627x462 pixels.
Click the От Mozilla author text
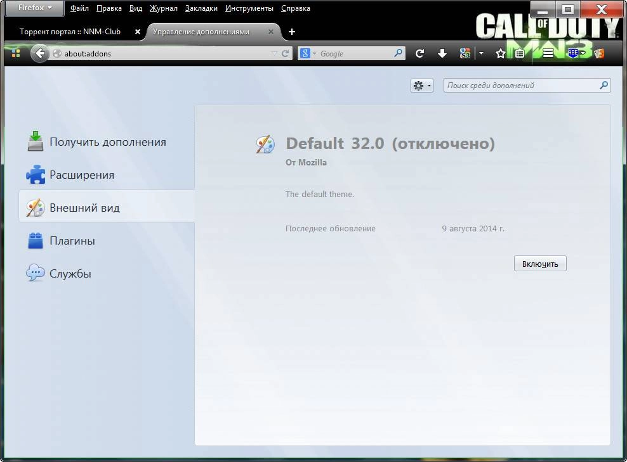(306, 162)
